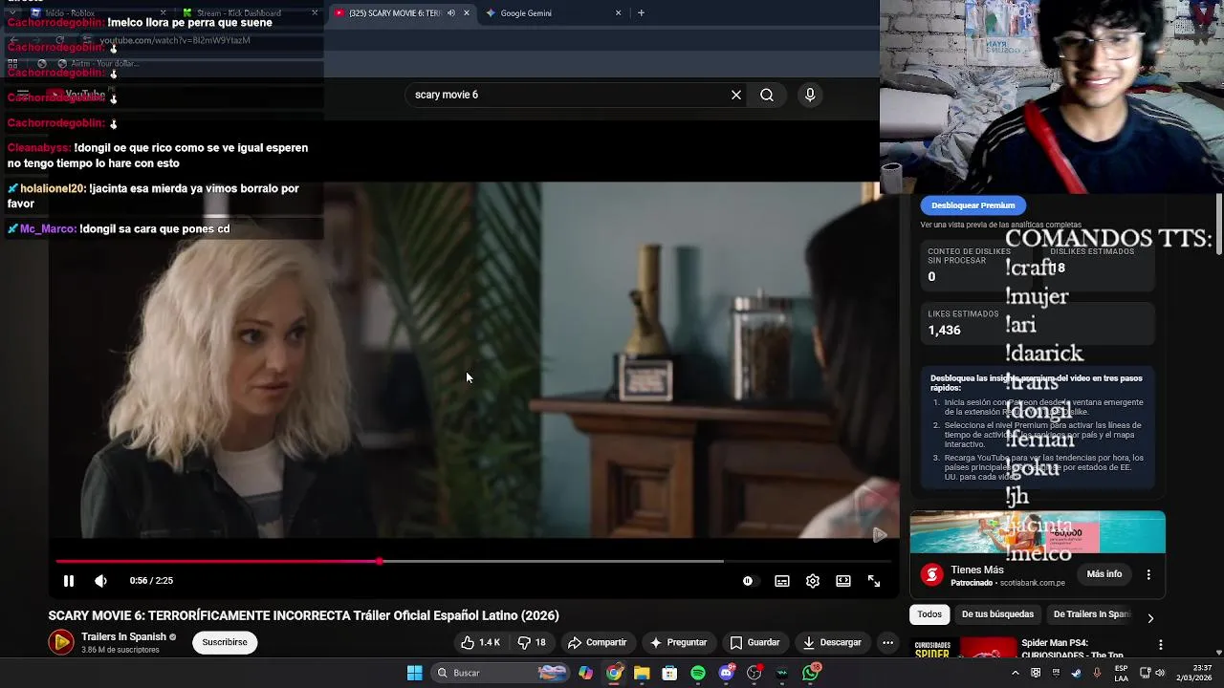The image size is (1224, 688).
Task: Close the SCARY MOVIE 6 tab
Action: point(467,13)
